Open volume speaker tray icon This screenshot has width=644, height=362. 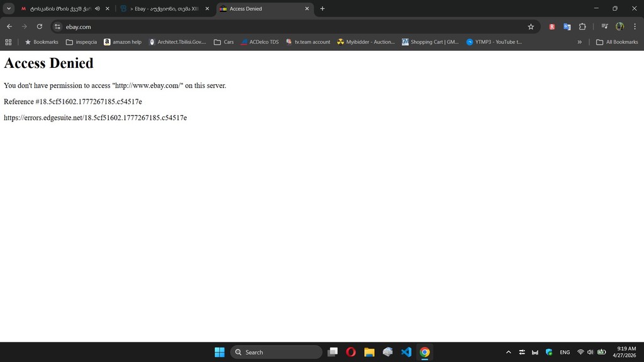(x=590, y=352)
